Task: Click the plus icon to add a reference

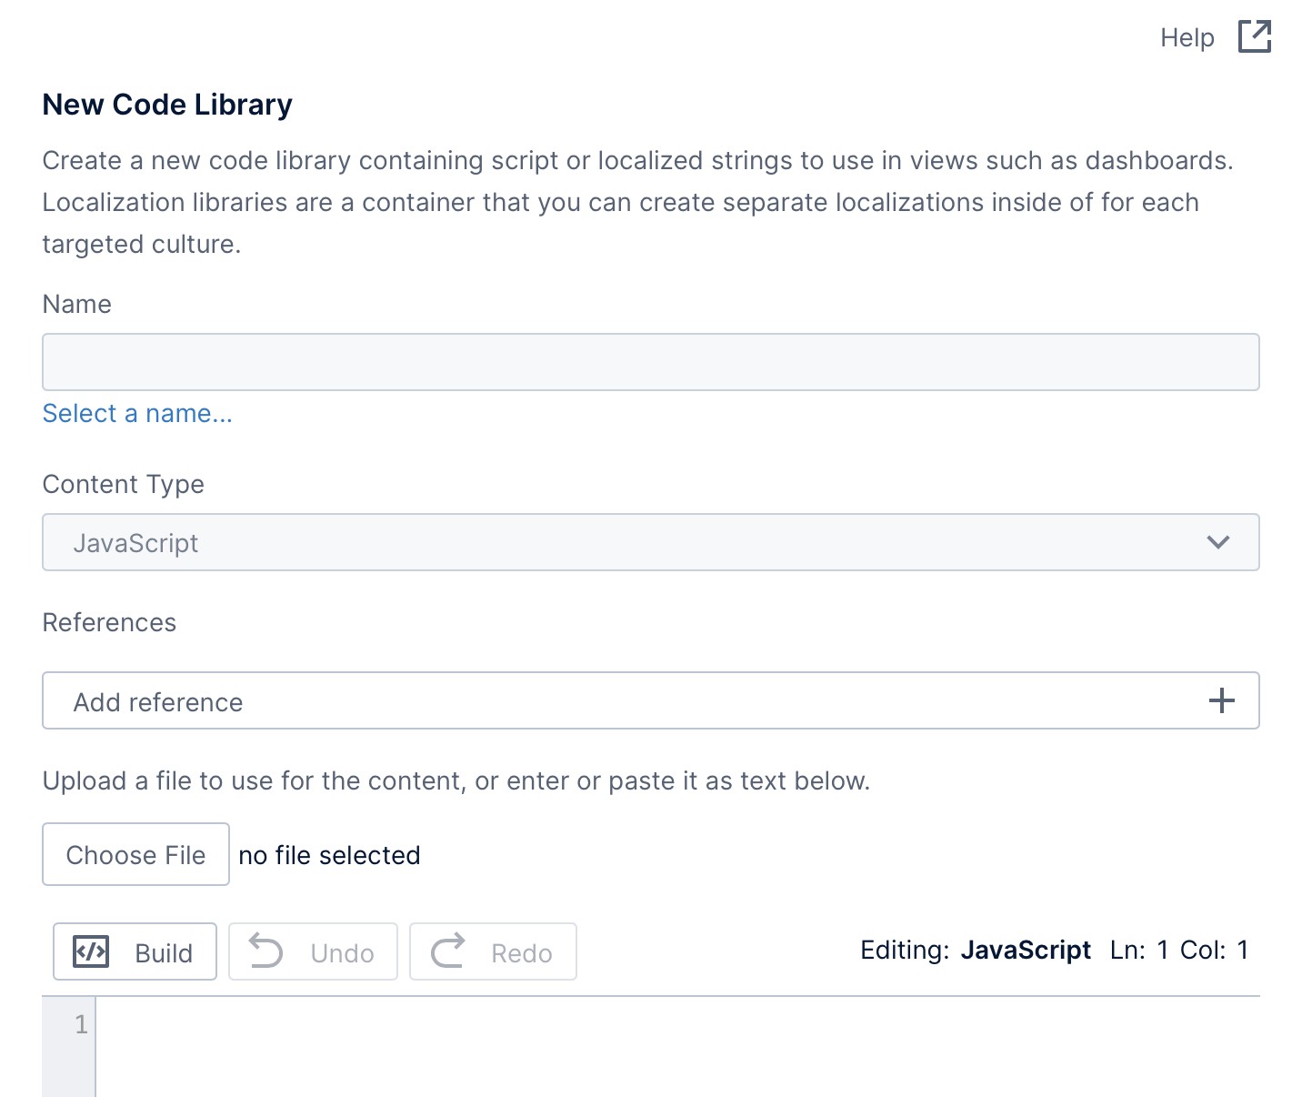Action: tap(1222, 699)
